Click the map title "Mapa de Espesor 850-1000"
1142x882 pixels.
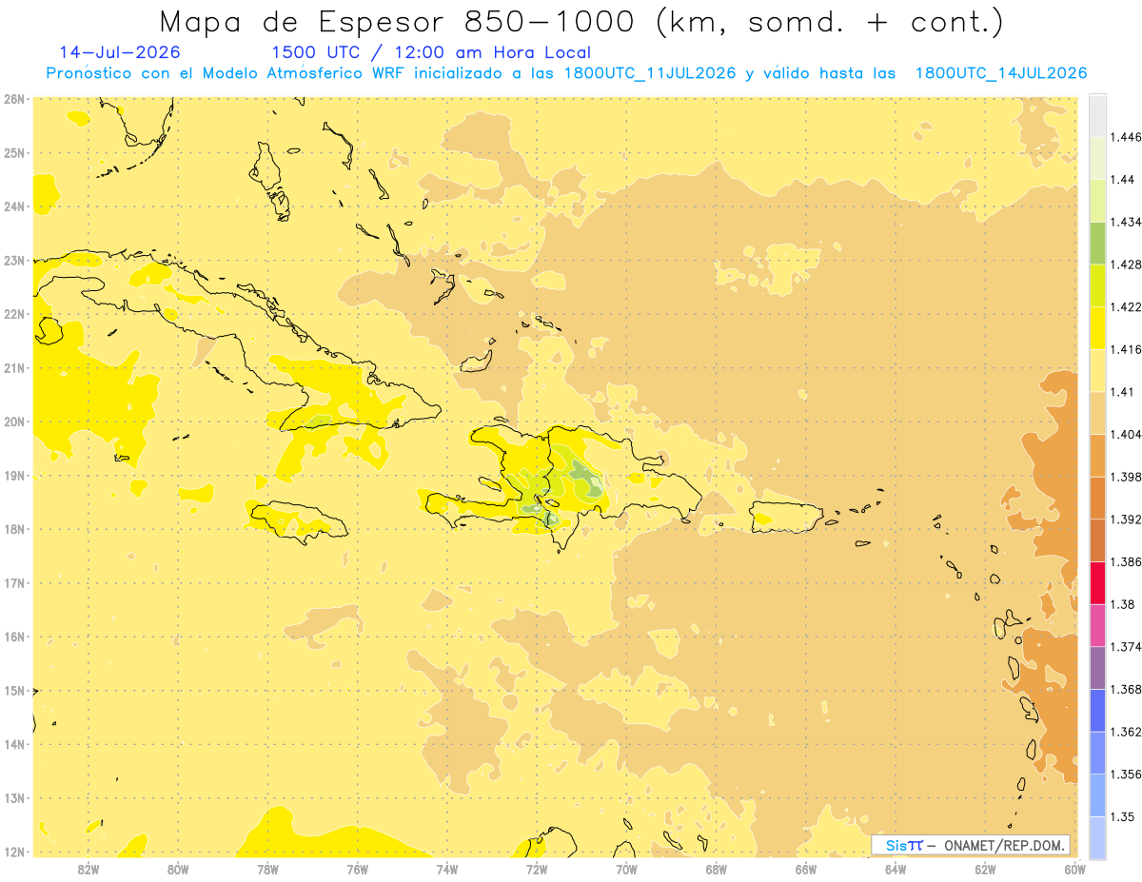(x=399, y=21)
